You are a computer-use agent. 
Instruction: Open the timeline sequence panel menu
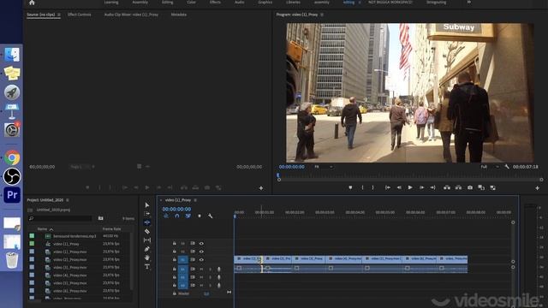pos(195,200)
